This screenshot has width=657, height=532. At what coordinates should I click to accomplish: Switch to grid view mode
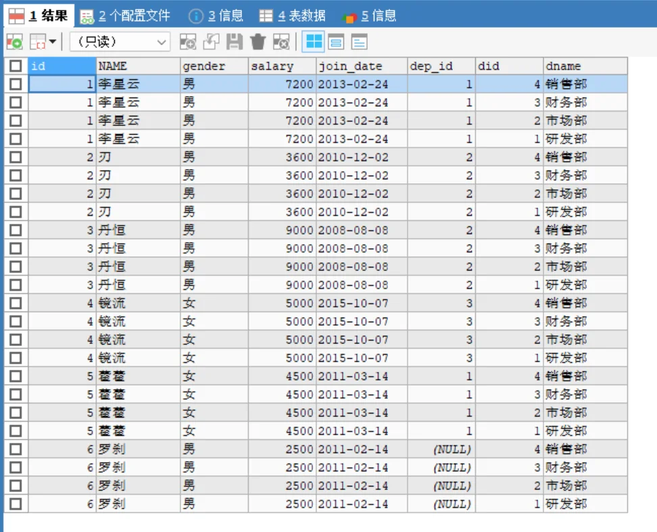(314, 42)
